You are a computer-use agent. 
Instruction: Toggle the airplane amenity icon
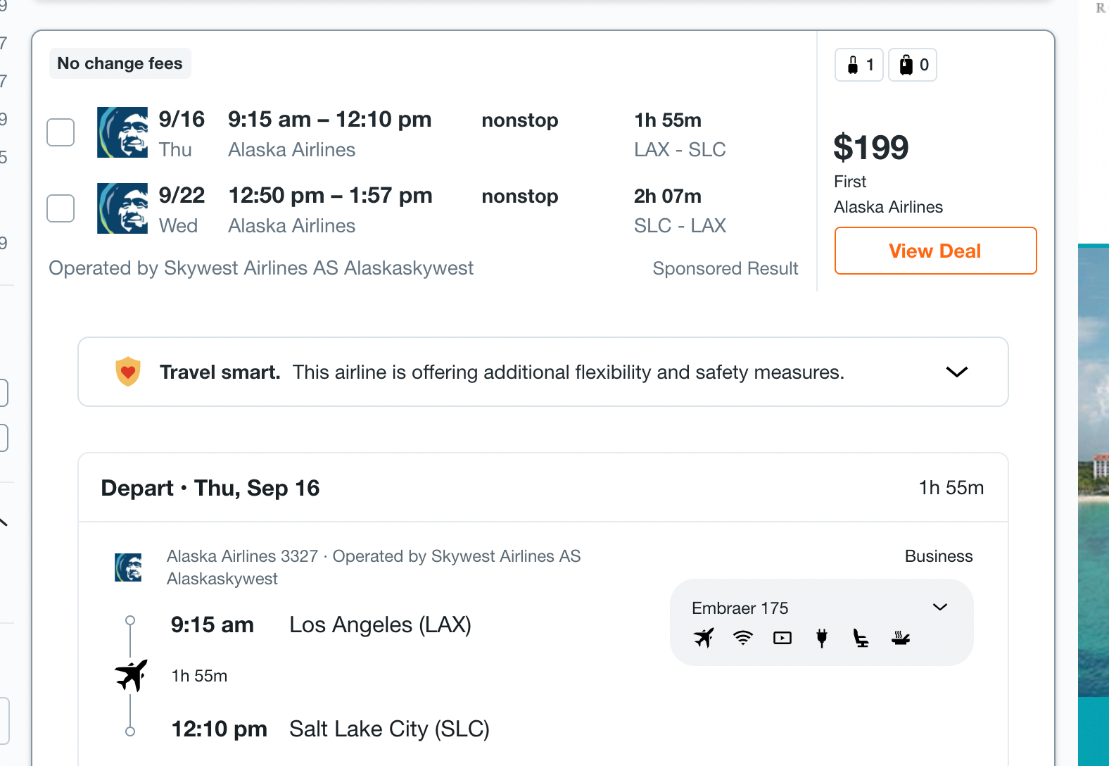pyautogui.click(x=703, y=639)
